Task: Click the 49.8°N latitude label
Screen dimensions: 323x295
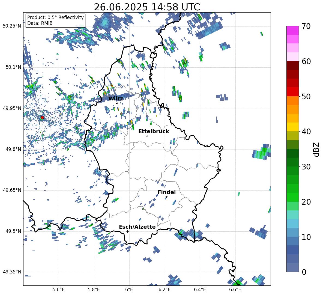Action: 13,149
